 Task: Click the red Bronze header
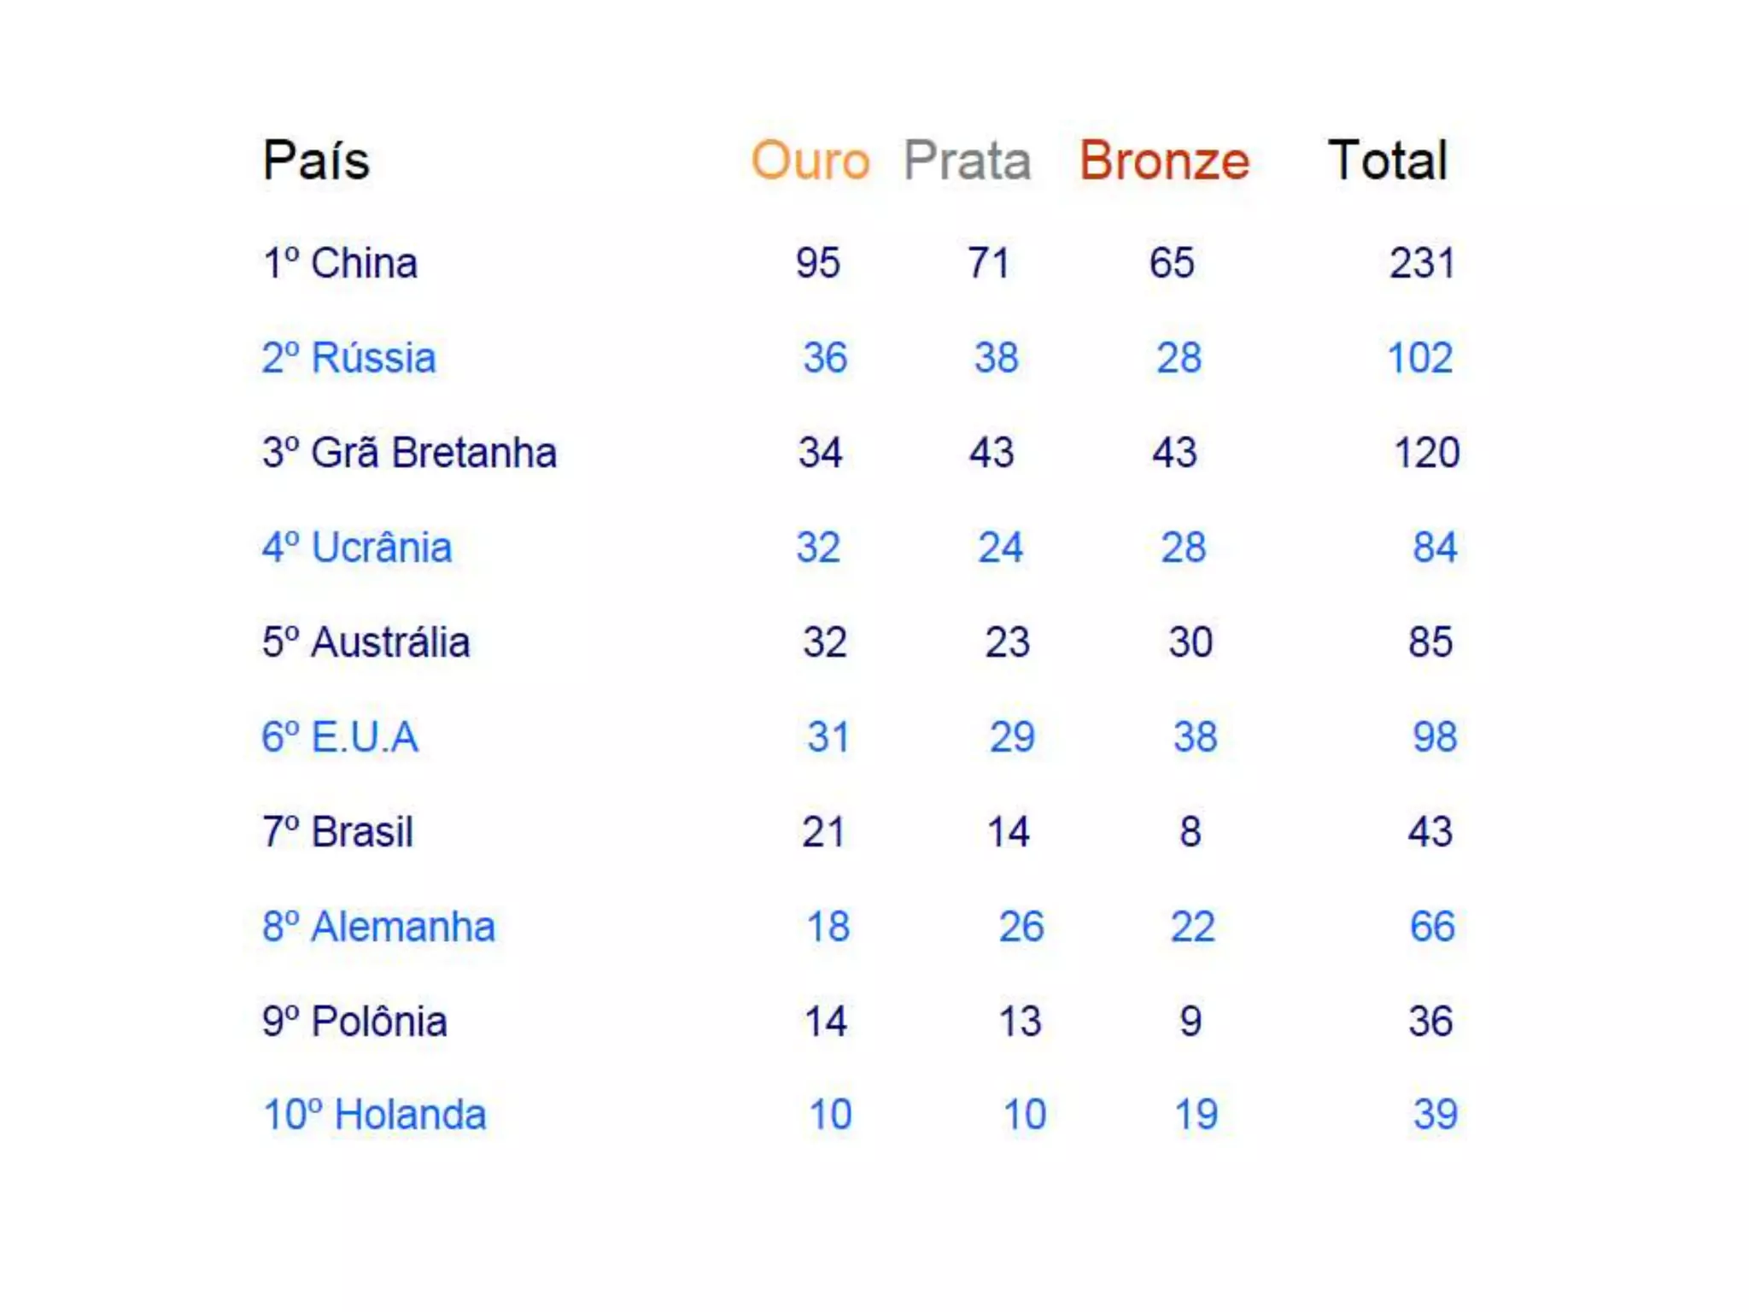coord(1164,161)
